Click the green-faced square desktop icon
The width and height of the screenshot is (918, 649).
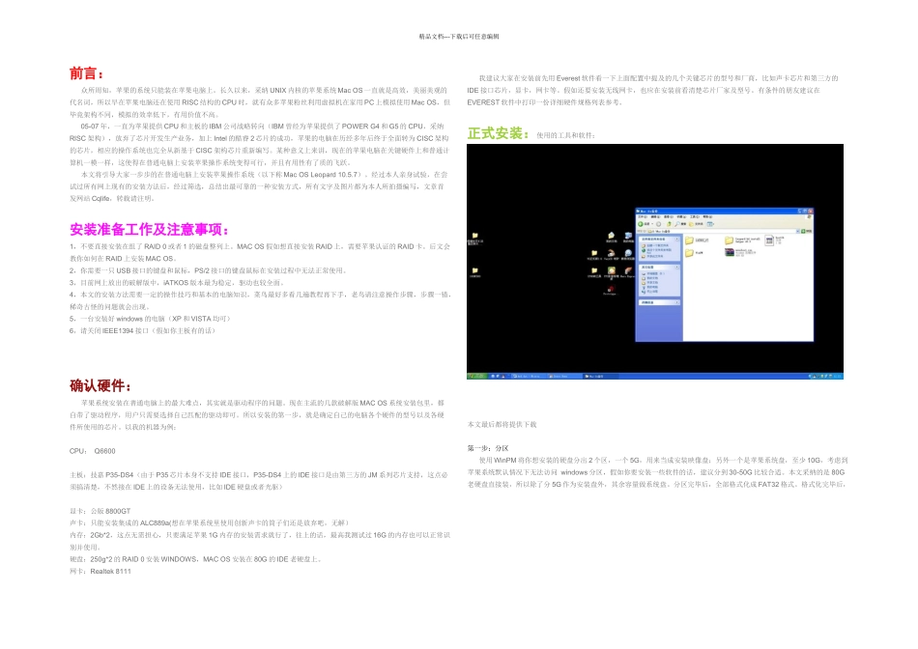tap(612, 271)
